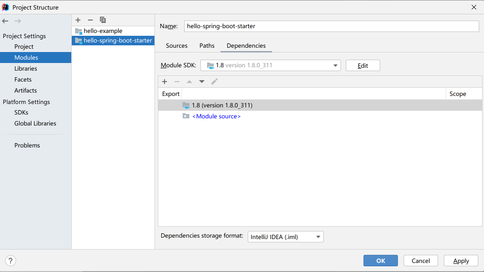The width and height of the screenshot is (484, 272).
Task: Click Edit button next to Module SDK
Action: pyautogui.click(x=363, y=65)
